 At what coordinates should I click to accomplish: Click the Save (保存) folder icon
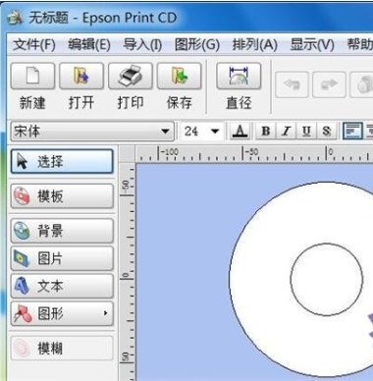pyautogui.click(x=179, y=76)
